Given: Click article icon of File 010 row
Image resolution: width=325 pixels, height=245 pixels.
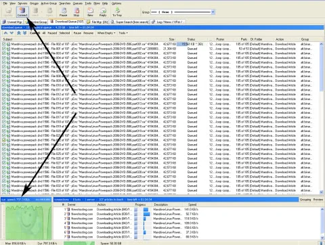Looking at the screenshot, I should pyautogui.click(x=8, y=85).
